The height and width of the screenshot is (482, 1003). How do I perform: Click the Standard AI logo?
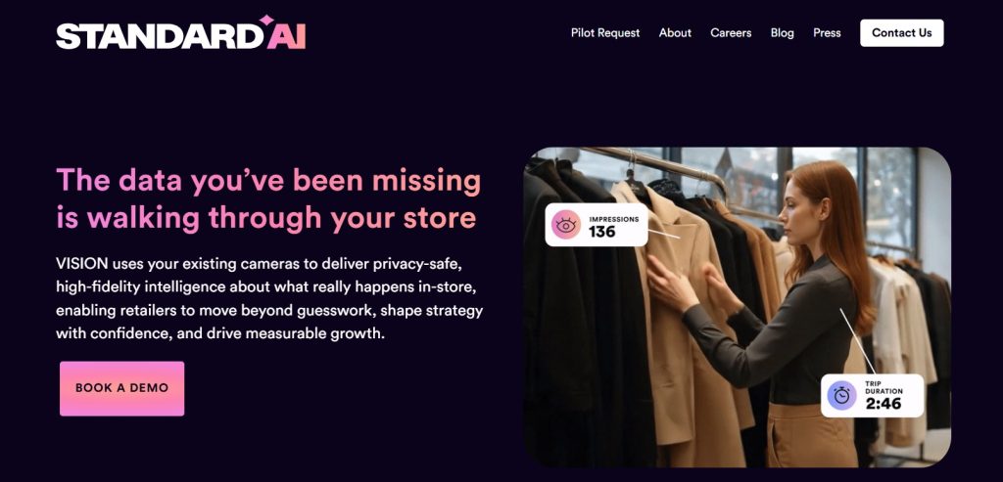pos(181,33)
